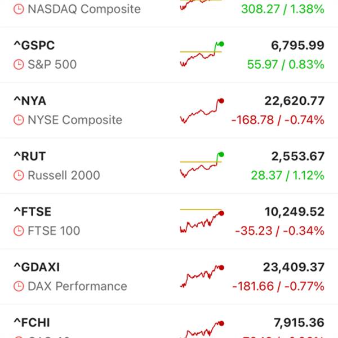Open the S&P 500 sparkline chart

[202, 55]
